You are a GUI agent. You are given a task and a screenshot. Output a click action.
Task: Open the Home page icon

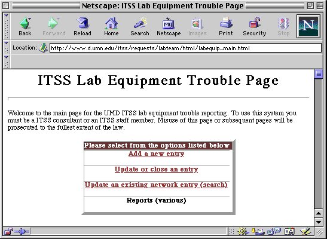pyautogui.click(x=111, y=27)
